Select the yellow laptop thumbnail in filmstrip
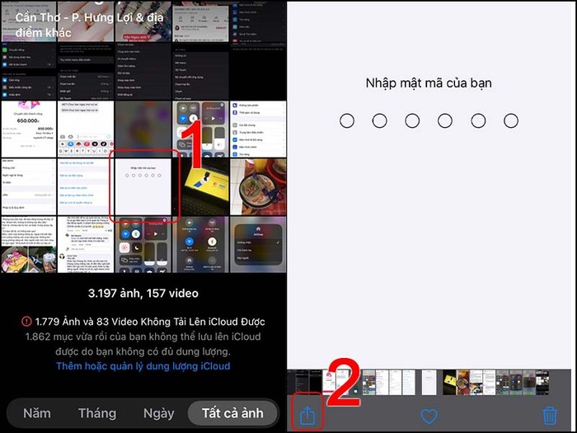Viewport: 577px width, 433px height. pyautogui.click(x=448, y=382)
